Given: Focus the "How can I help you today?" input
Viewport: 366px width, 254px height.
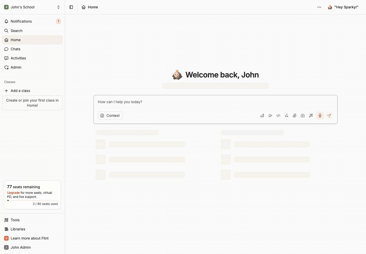Looking at the screenshot, I should click(x=215, y=102).
